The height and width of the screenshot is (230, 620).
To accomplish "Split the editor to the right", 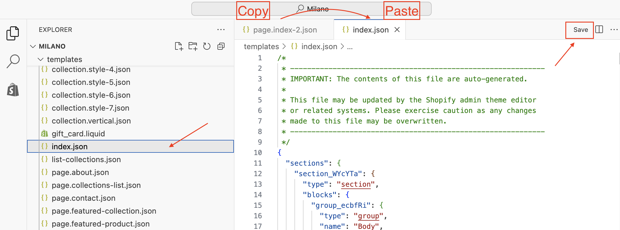I will coord(599,30).
